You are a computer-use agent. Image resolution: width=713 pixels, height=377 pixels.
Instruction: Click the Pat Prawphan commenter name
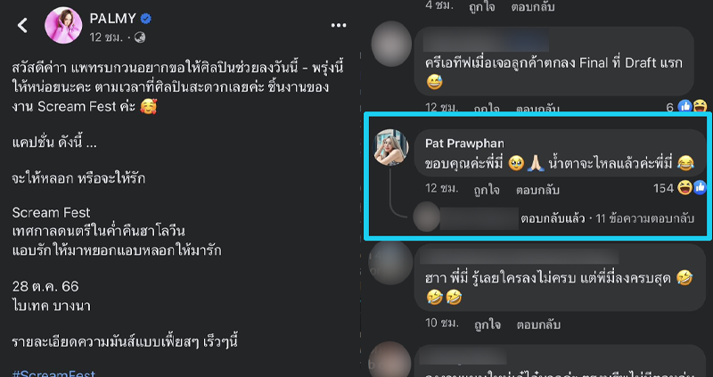[464, 143]
